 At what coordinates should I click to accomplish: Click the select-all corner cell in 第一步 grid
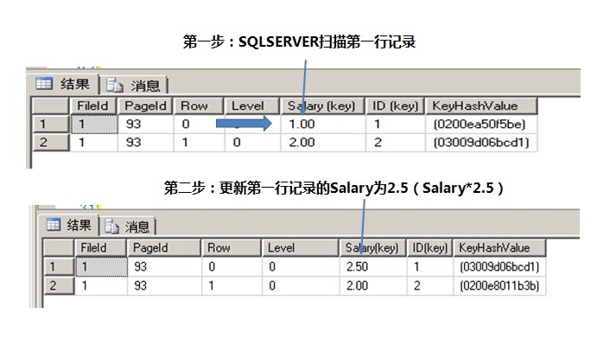(x=50, y=106)
